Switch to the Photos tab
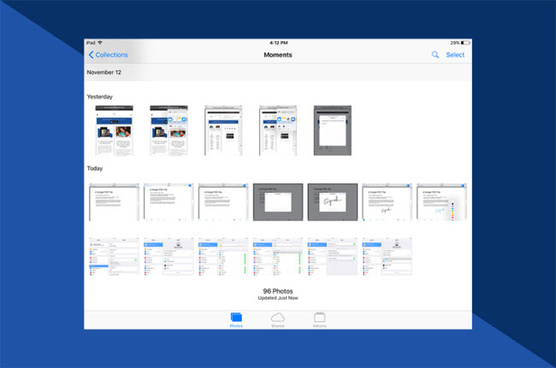 (236, 319)
